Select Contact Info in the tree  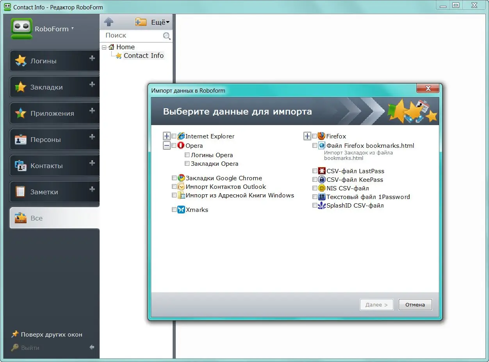tap(144, 56)
